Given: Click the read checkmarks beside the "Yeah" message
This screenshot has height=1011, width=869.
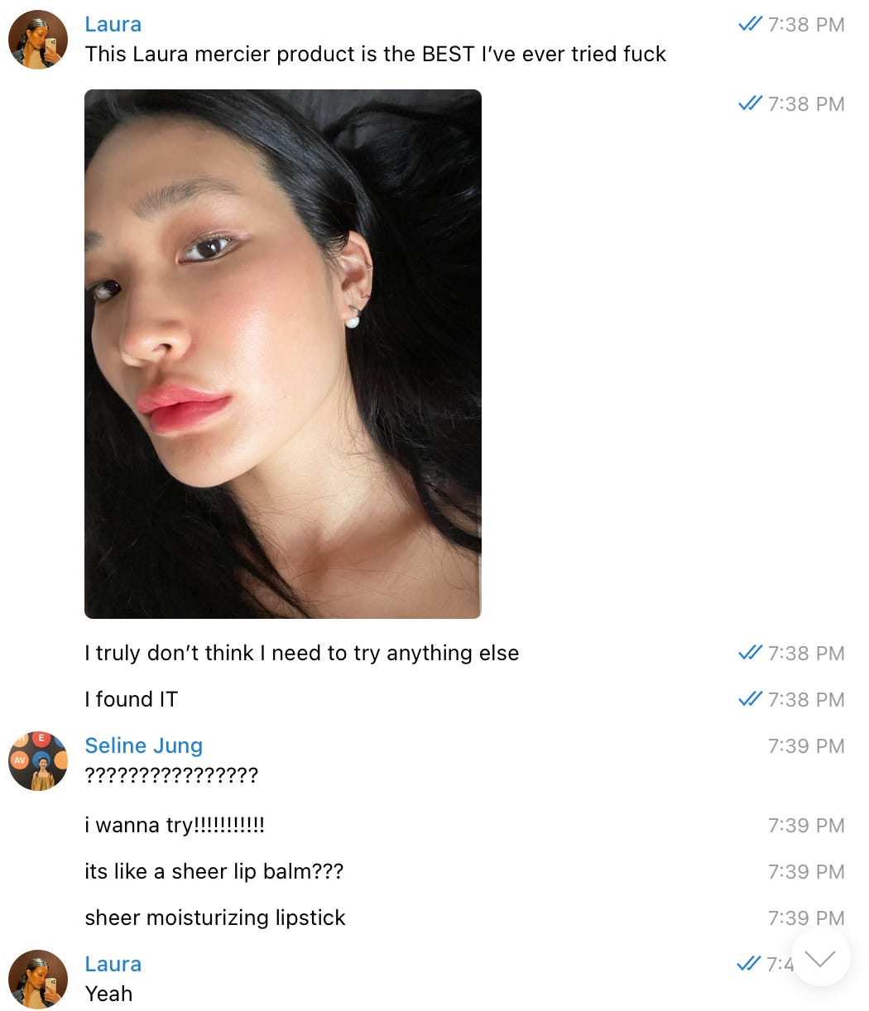Looking at the screenshot, I should (x=748, y=965).
